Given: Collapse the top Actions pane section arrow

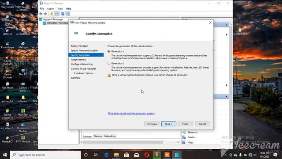Looking at the screenshot, I should point(226,25).
